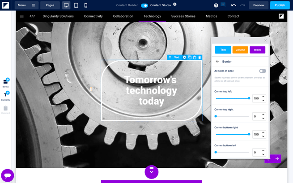Open the Menu dropdown in top bar
Viewport: 293px width, 183px height.
pos(27,5)
